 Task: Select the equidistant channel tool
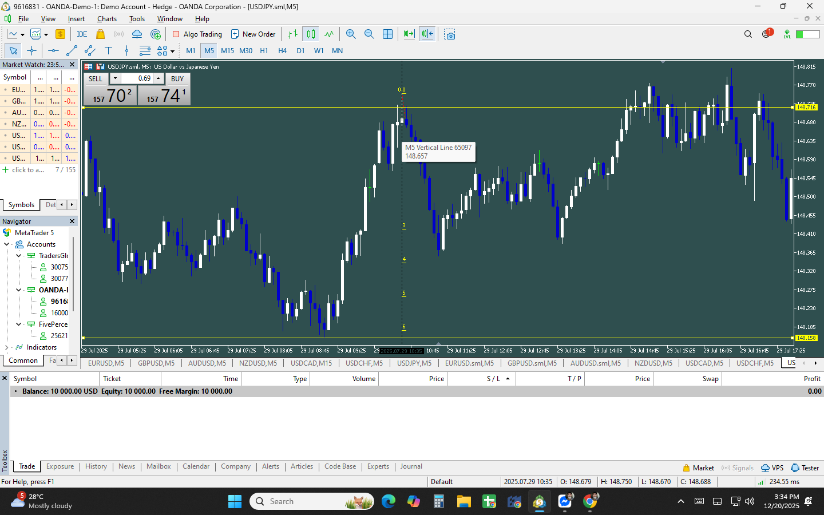(90, 51)
